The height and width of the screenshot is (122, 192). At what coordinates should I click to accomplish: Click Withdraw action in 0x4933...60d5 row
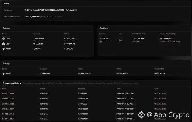(x=44, y=119)
